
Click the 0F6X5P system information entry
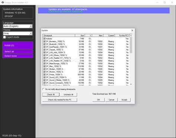[x=9, y=16]
